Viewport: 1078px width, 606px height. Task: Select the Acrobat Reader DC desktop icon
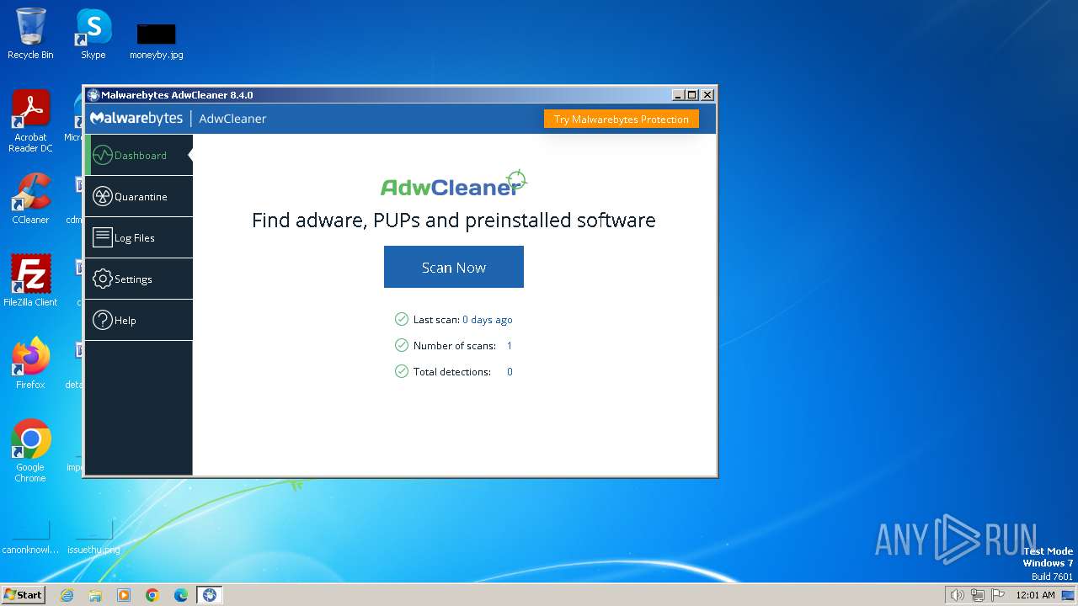tap(30, 121)
